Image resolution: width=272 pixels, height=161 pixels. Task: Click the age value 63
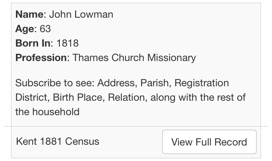pyautogui.click(x=45, y=29)
